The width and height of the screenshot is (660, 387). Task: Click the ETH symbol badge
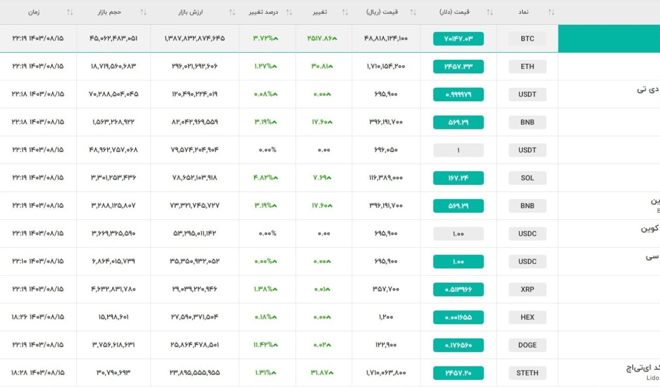click(x=527, y=67)
